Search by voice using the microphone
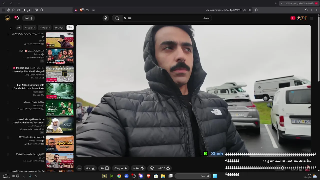Image resolution: width=320 pixels, height=180 pixels. [106, 18]
